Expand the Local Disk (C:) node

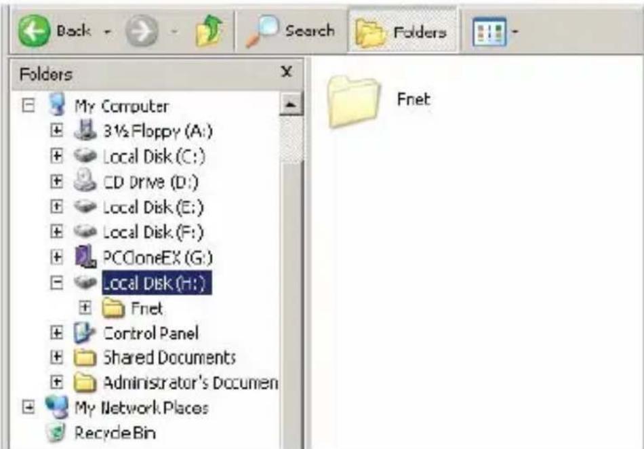[56, 156]
